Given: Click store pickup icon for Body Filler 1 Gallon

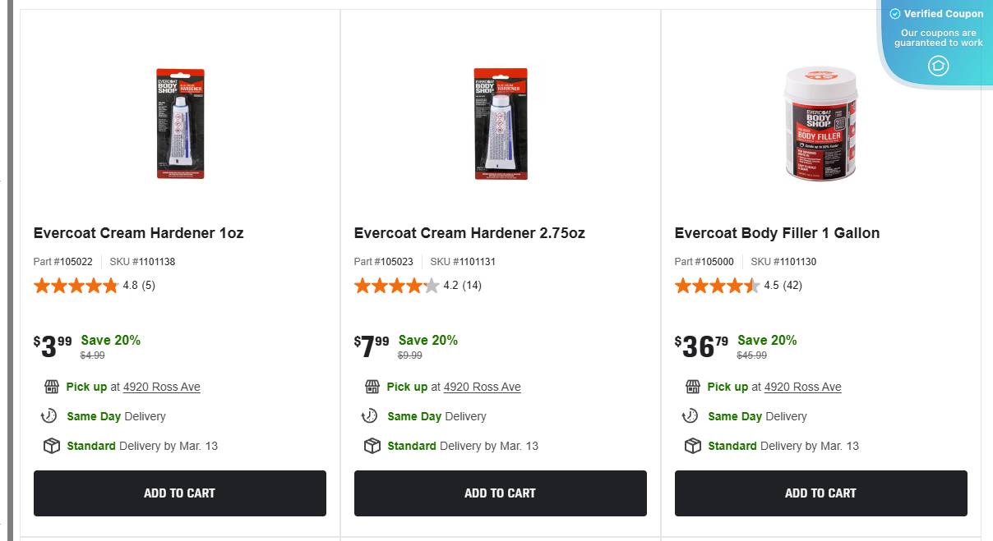Looking at the screenshot, I should coord(693,387).
